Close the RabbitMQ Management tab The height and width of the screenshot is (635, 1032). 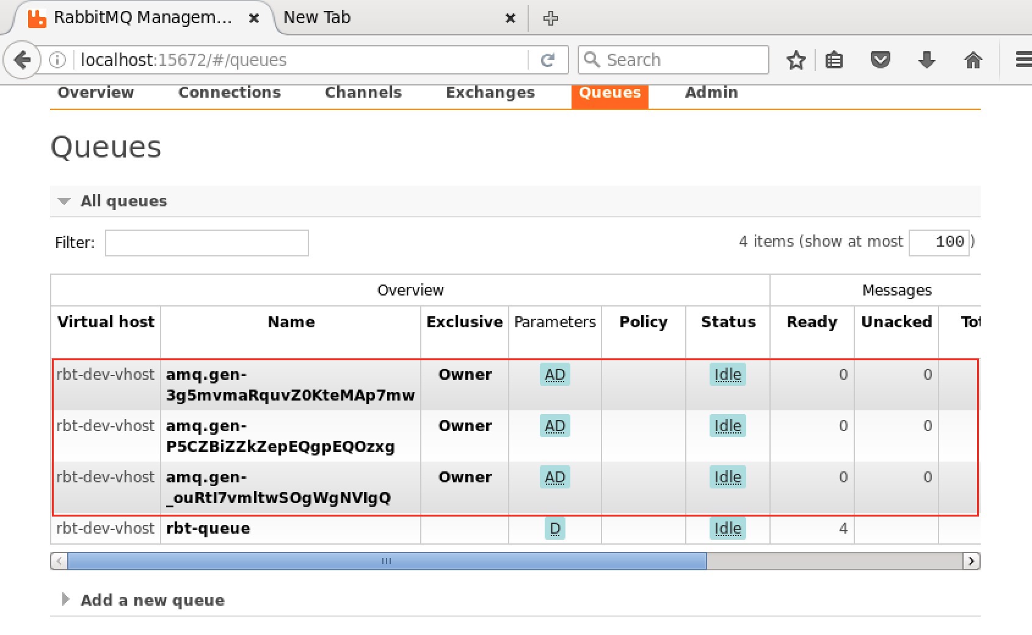point(254,18)
